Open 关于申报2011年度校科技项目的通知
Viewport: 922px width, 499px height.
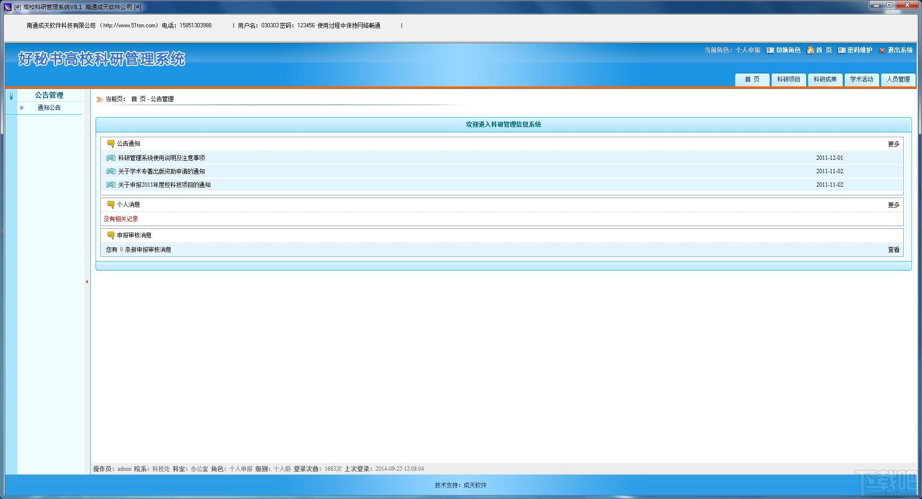pos(164,185)
